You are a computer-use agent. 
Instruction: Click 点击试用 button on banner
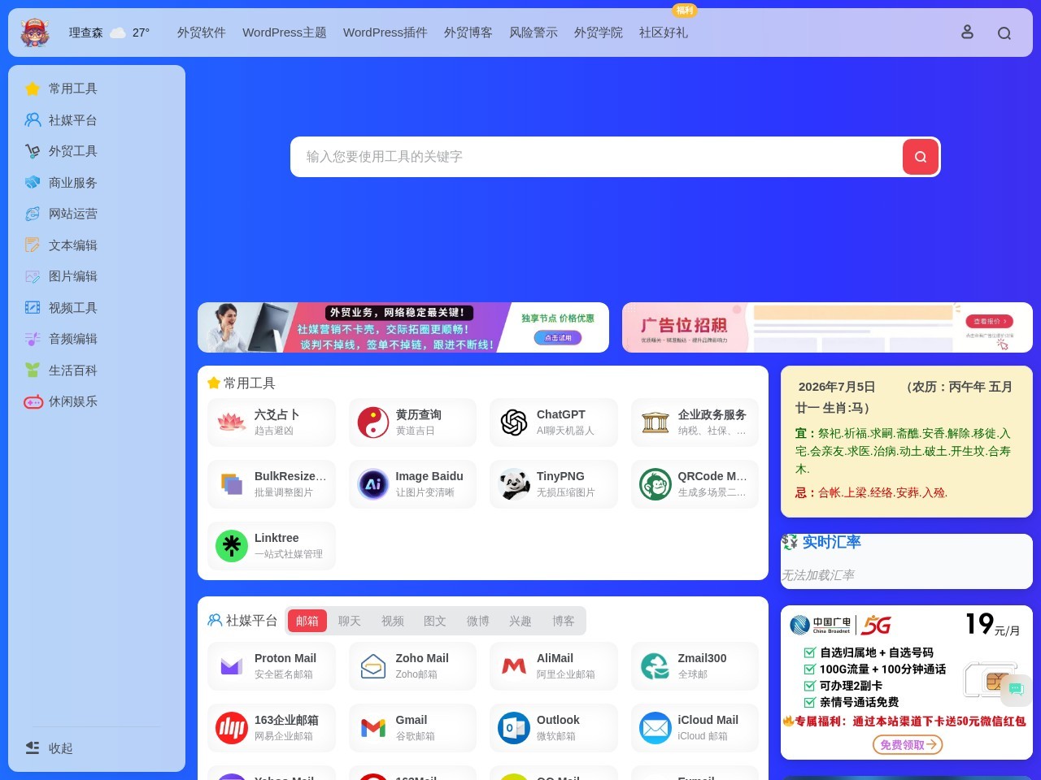point(558,338)
